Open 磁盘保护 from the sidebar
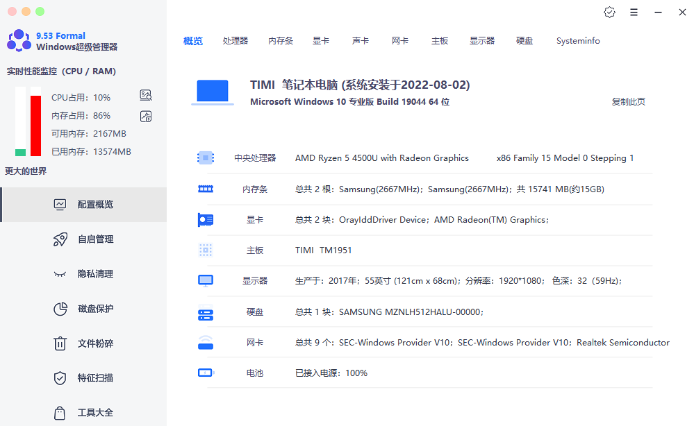 [x=84, y=309]
